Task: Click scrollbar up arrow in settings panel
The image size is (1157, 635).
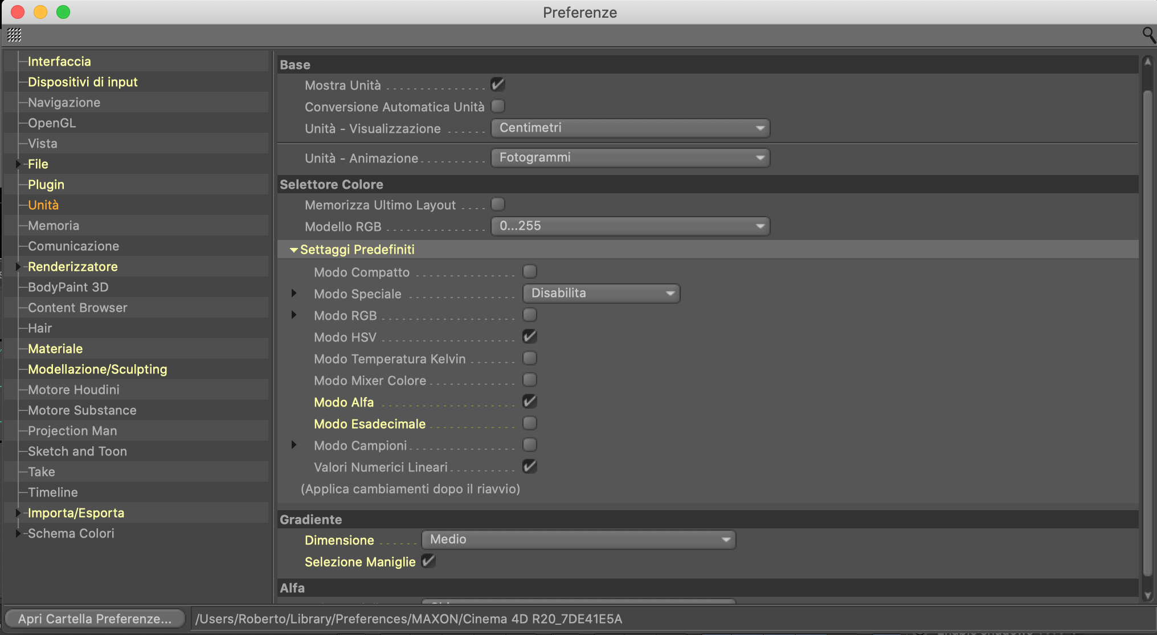Action: pyautogui.click(x=1147, y=62)
